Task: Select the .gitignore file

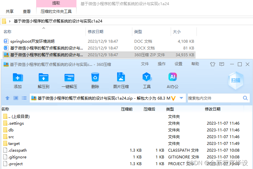Action: click(15, 157)
